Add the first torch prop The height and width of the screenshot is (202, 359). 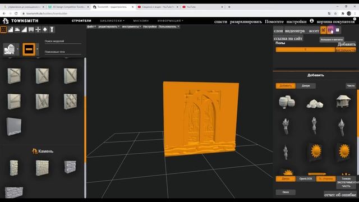[286, 126]
